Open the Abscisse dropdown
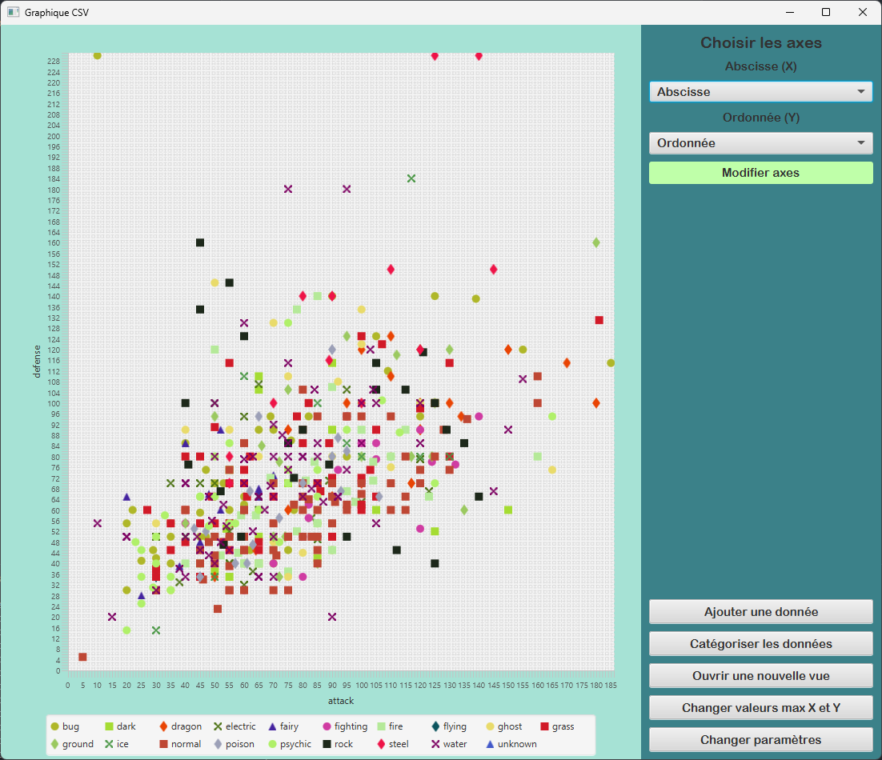 (x=760, y=92)
